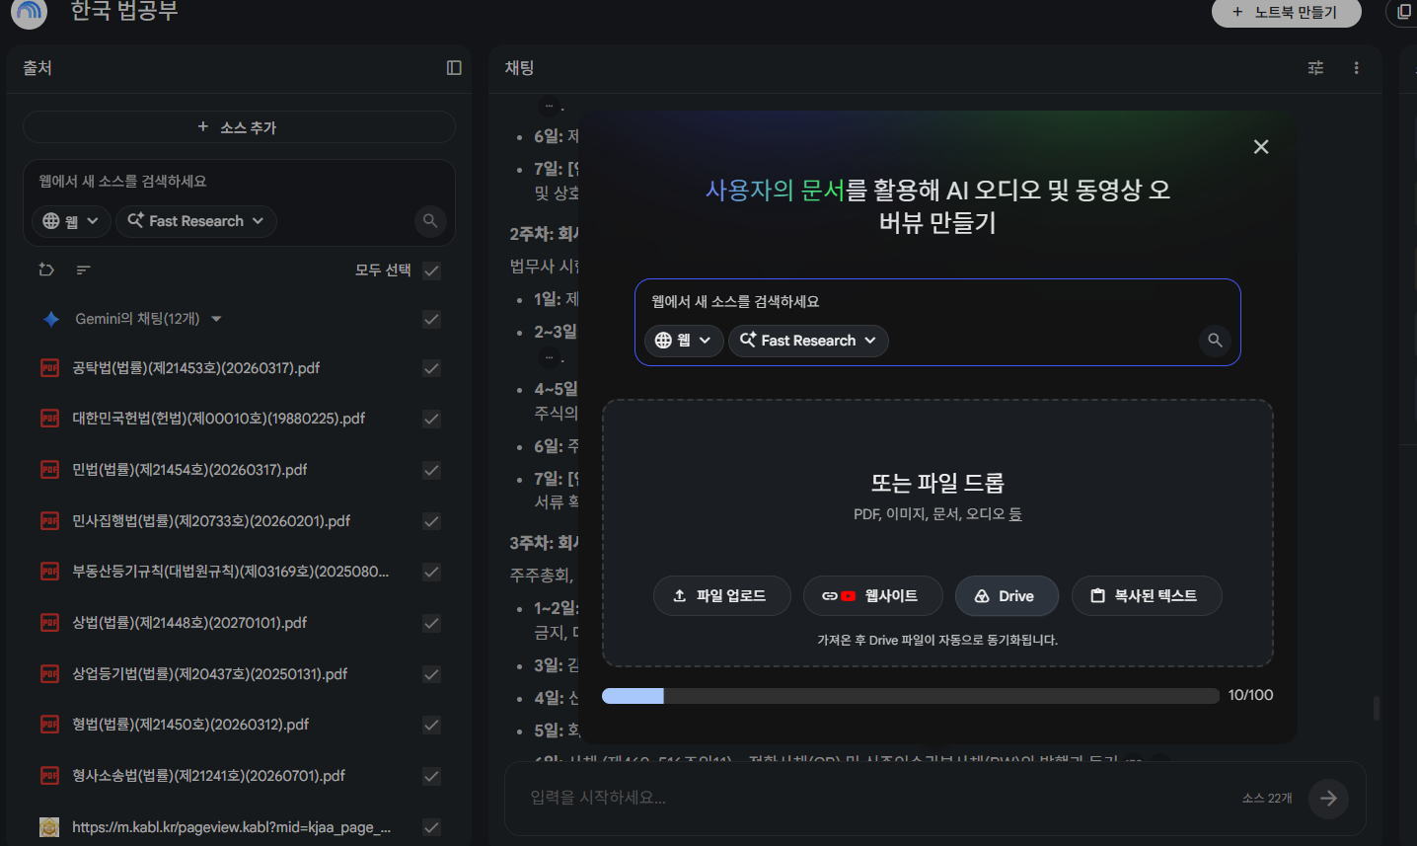Uncheck 민법 pdf source
This screenshot has height=846, width=1417.
(431, 470)
